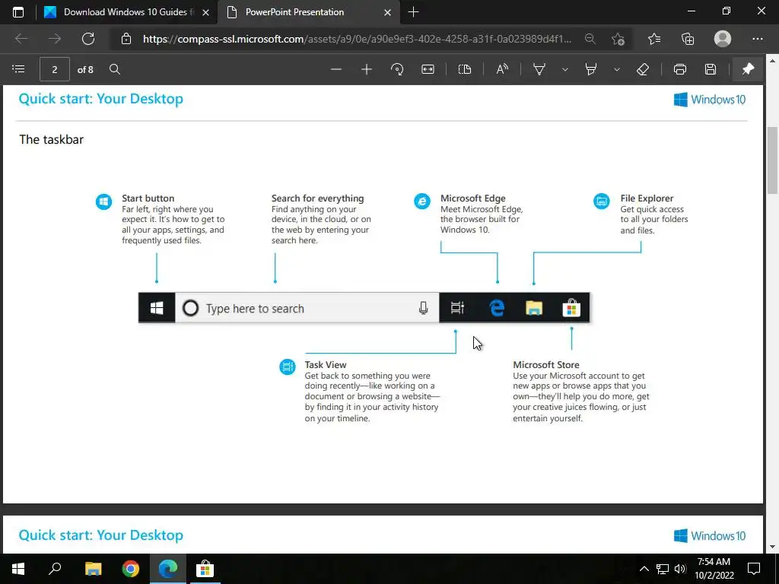Screen dimensions: 779x584
Task: Open volume control in tray
Action: 680,569
